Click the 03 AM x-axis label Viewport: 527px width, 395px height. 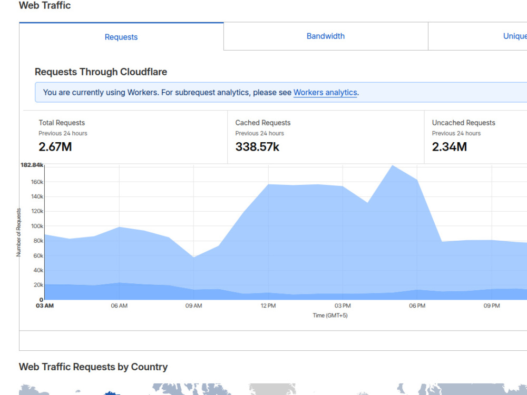(x=45, y=305)
